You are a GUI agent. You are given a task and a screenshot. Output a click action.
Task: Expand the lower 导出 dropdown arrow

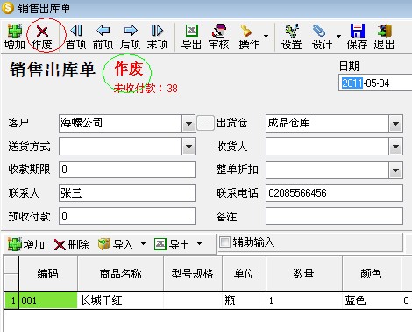pyautogui.click(x=199, y=243)
